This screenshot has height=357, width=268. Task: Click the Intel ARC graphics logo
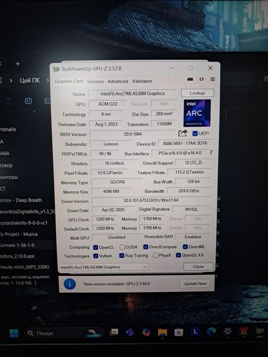click(197, 113)
